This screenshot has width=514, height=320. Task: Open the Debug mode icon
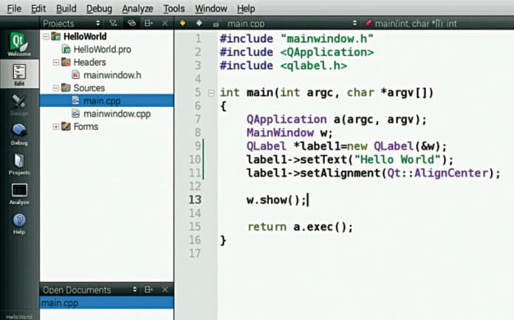coord(19,134)
